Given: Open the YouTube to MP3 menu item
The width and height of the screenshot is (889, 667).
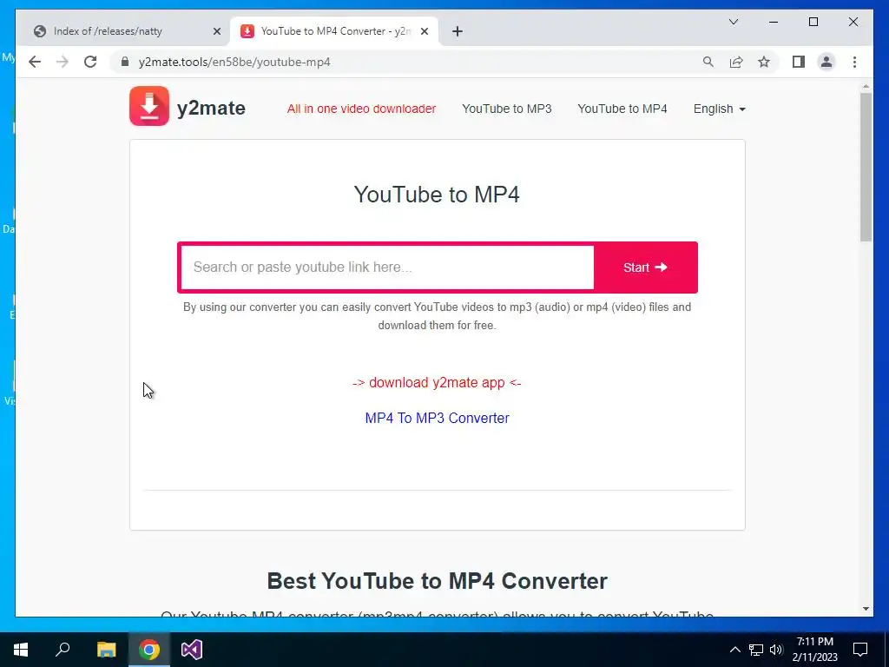Looking at the screenshot, I should [x=506, y=109].
